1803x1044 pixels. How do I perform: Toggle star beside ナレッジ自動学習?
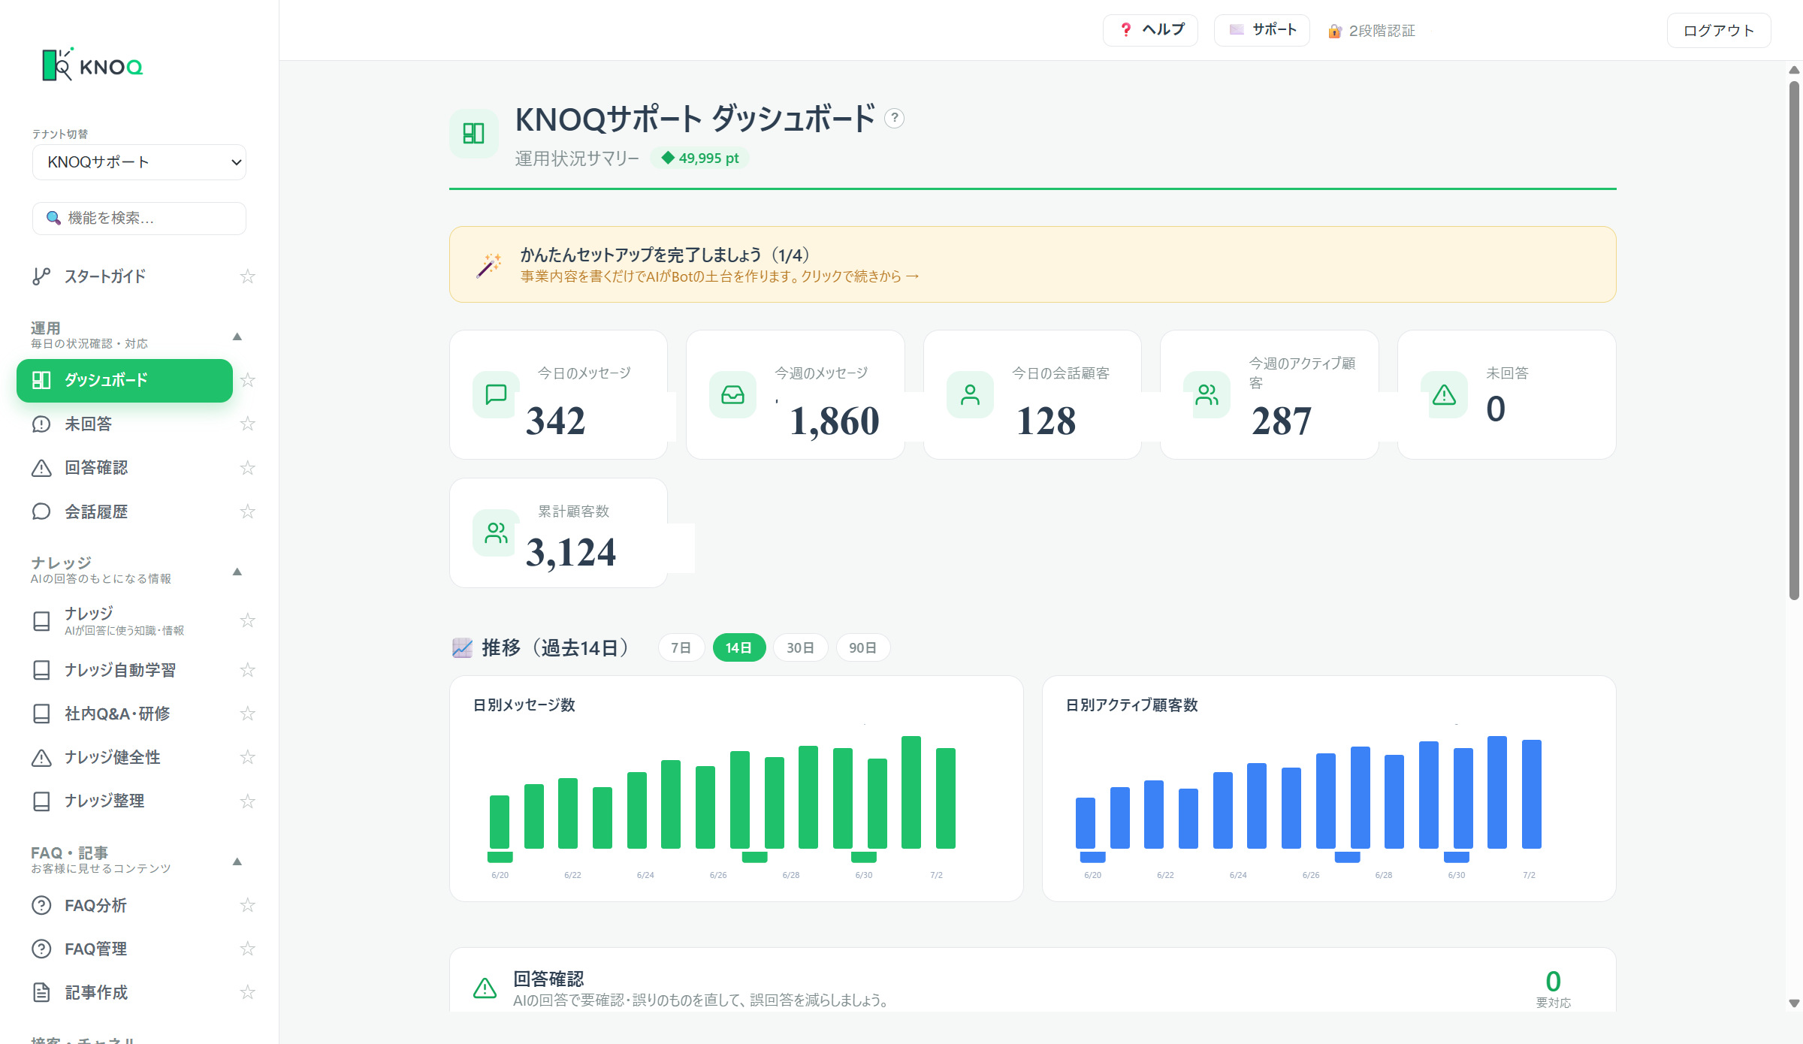pos(247,670)
